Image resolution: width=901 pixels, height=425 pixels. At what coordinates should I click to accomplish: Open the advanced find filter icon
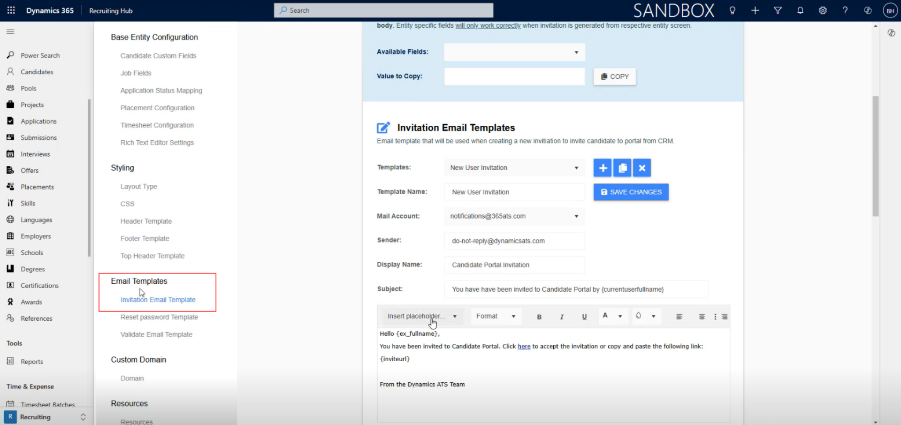(x=778, y=10)
